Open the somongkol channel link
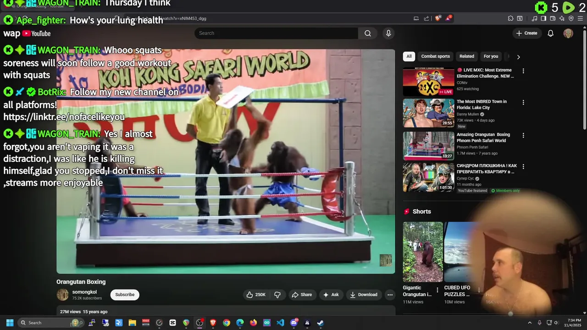Screen dimensions: 587x330 (84, 292)
